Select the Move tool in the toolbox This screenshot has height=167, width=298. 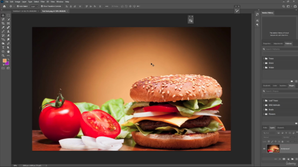(3, 15)
